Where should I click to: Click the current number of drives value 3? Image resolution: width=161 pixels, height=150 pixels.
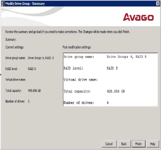(x=29, y=102)
